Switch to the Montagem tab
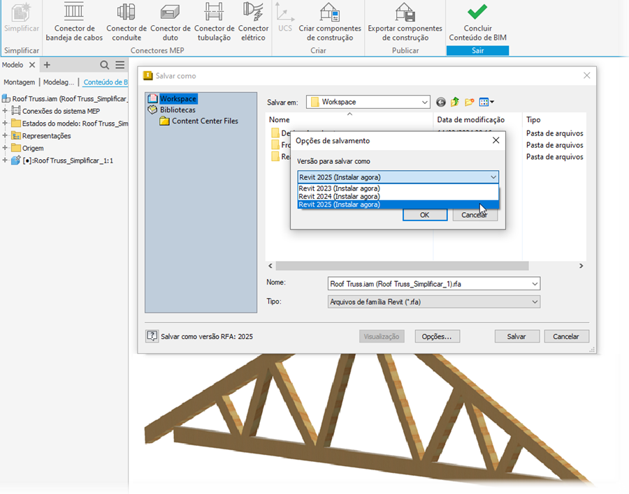The height and width of the screenshot is (494, 629). click(x=20, y=82)
